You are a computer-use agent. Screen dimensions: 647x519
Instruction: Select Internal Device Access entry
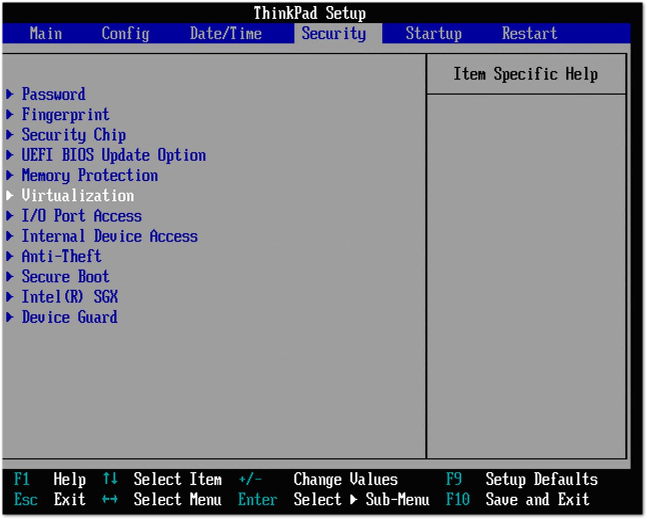pyautogui.click(x=109, y=236)
